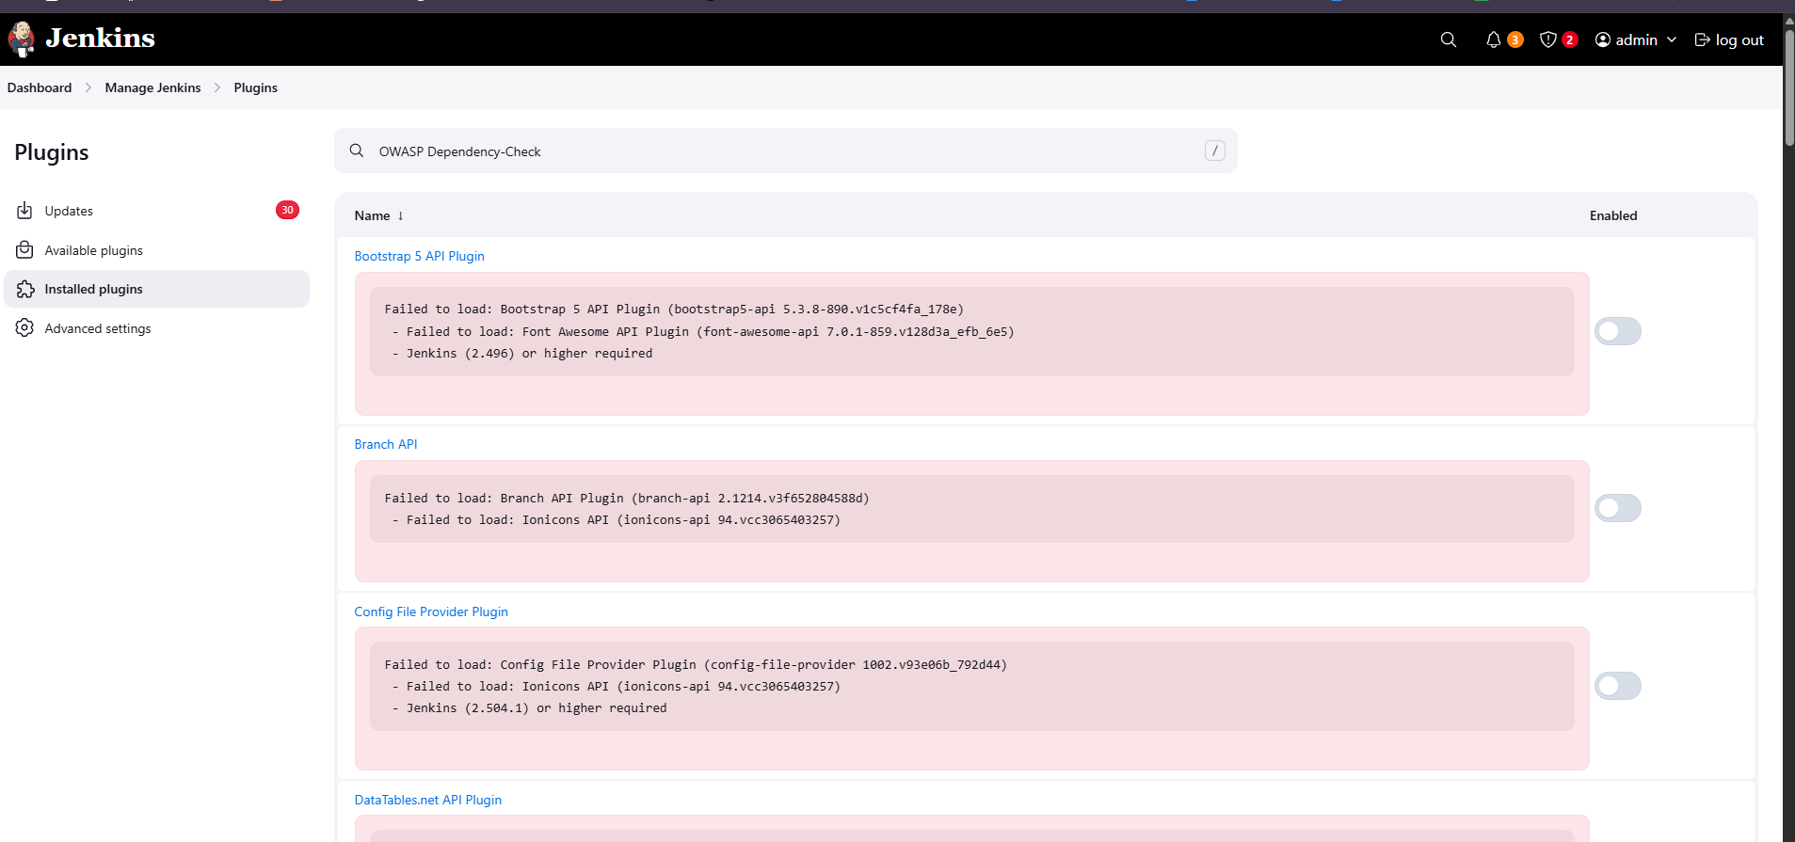This screenshot has width=1795, height=842.
Task: Click the log out link text
Action: pos(1739,40)
